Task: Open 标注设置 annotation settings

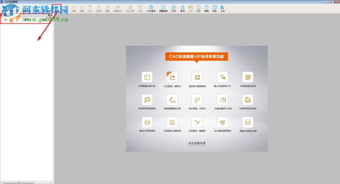Action: coord(130,9)
